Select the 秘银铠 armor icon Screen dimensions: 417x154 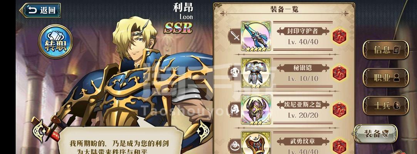pyautogui.click(x=256, y=73)
